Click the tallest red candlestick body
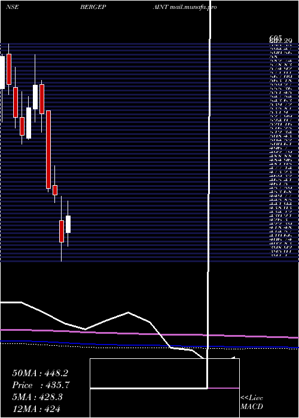299x418 pixels. pos(48,149)
